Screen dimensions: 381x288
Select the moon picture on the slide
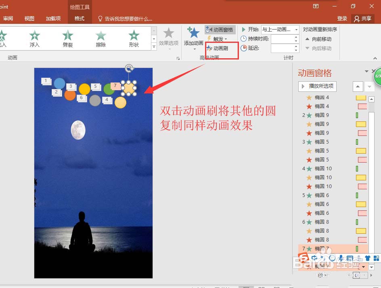78,130
